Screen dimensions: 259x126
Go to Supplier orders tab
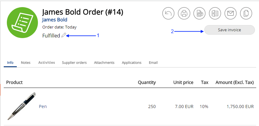click(x=74, y=63)
